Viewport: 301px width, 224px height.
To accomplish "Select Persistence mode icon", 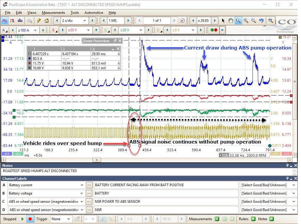I will pos(12,21).
